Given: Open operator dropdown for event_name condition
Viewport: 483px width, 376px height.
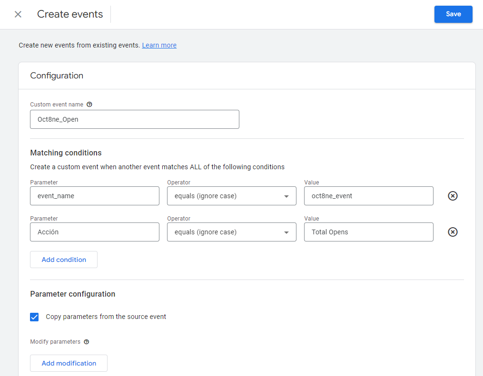Looking at the screenshot, I should click(x=232, y=196).
